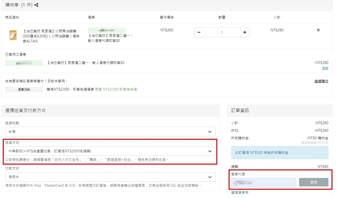Increase quantity with the plus button
The height and width of the screenshot is (198, 337).
pyautogui.click(x=245, y=32)
